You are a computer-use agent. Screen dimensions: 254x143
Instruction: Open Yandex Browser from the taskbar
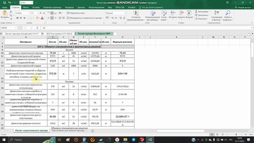pos(117,139)
